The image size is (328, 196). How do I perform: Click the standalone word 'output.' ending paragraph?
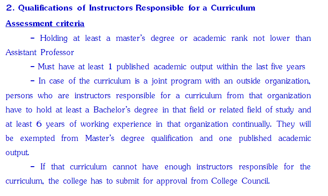17,153
